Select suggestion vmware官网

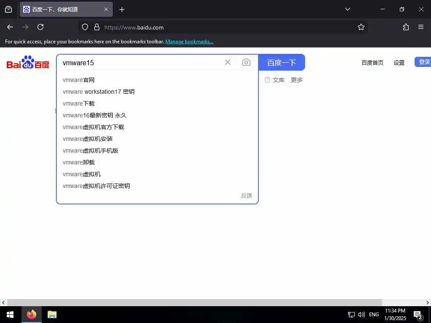click(x=157, y=80)
